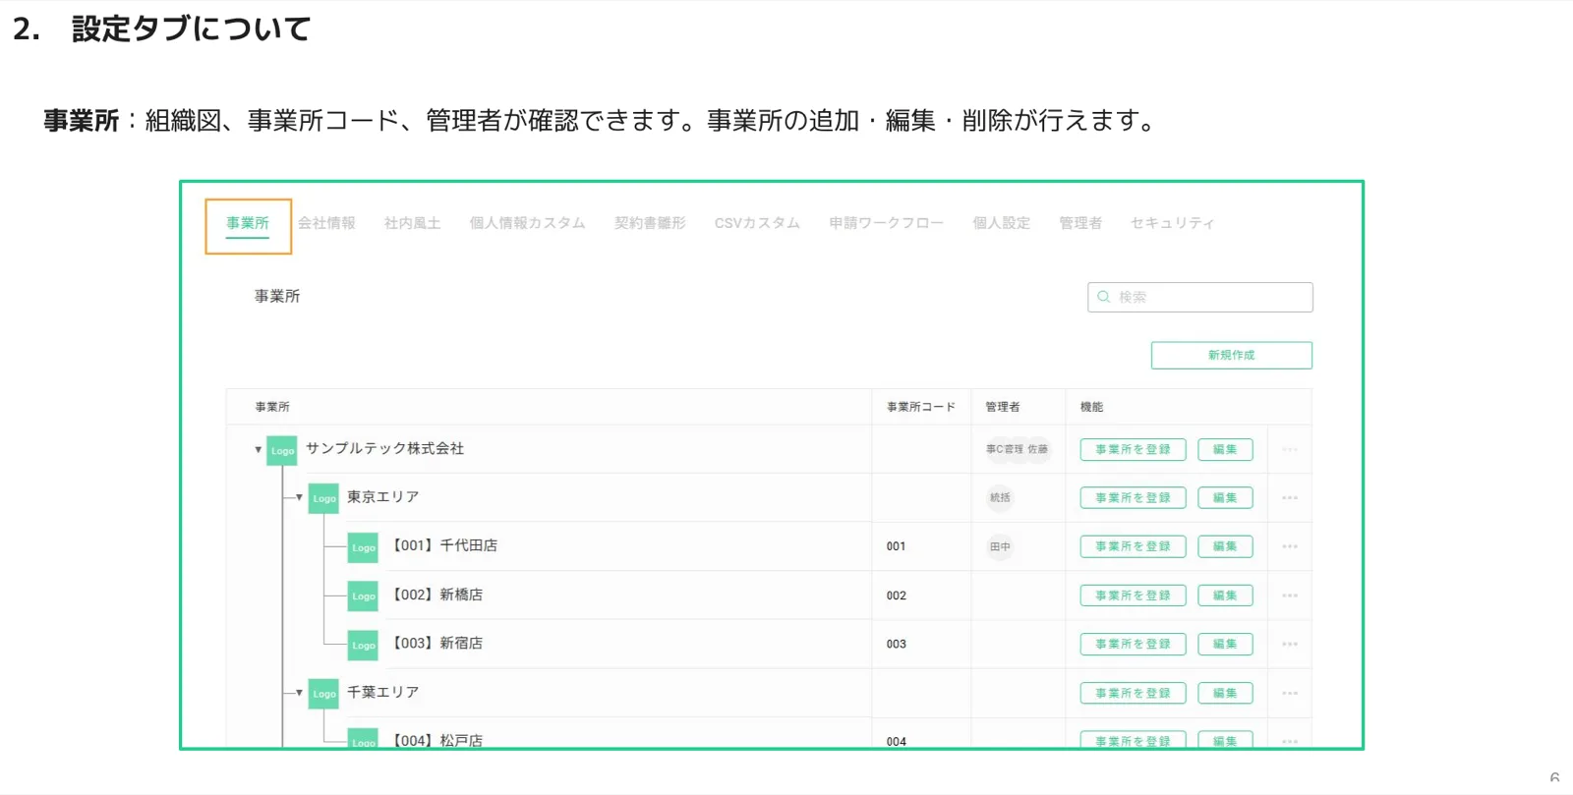Collapse the サンプルテック株式会社 tree node

(x=259, y=450)
